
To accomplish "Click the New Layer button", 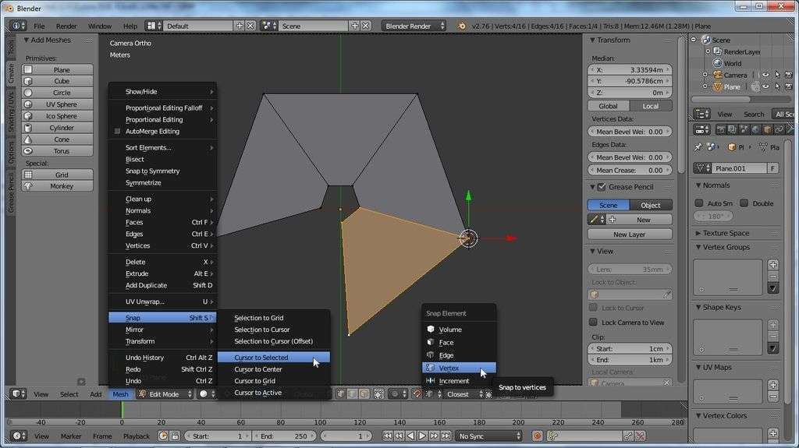I will pyautogui.click(x=629, y=234).
